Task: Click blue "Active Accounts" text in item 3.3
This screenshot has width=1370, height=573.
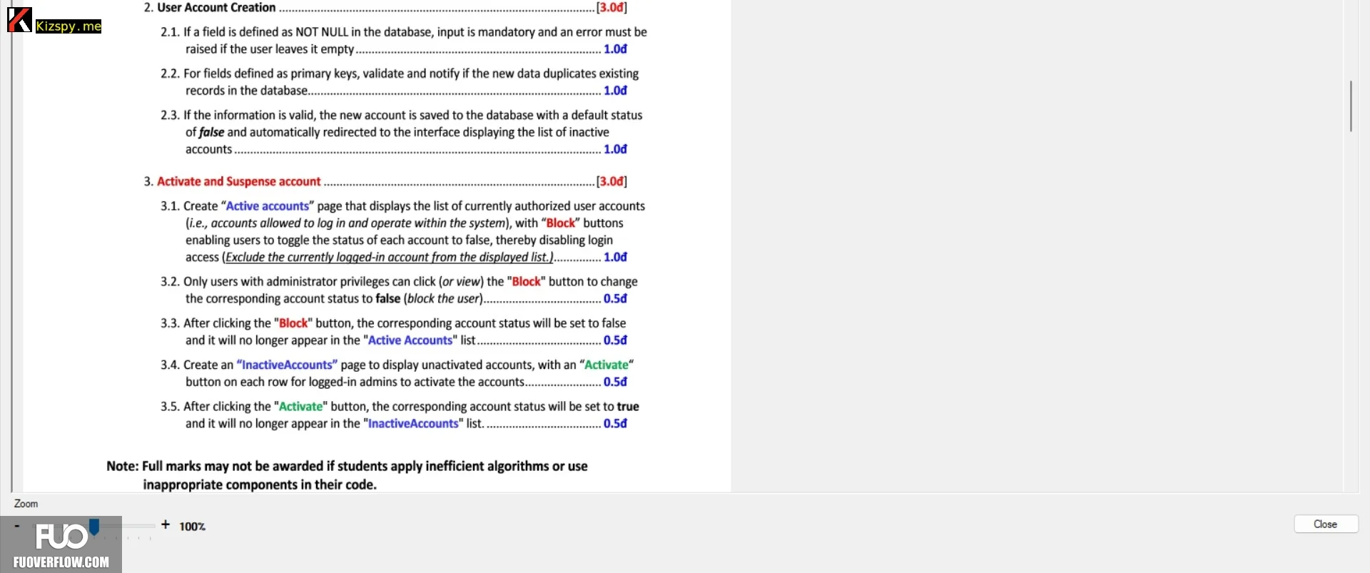Action: pos(410,340)
